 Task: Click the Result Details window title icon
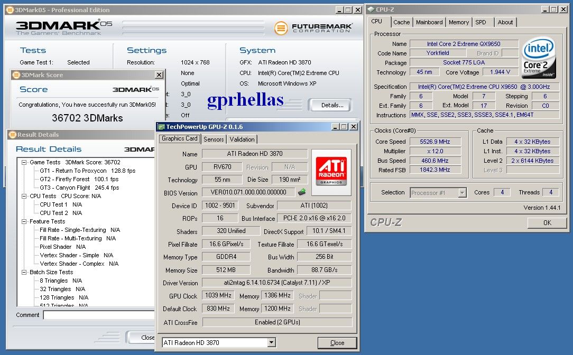pos(13,134)
